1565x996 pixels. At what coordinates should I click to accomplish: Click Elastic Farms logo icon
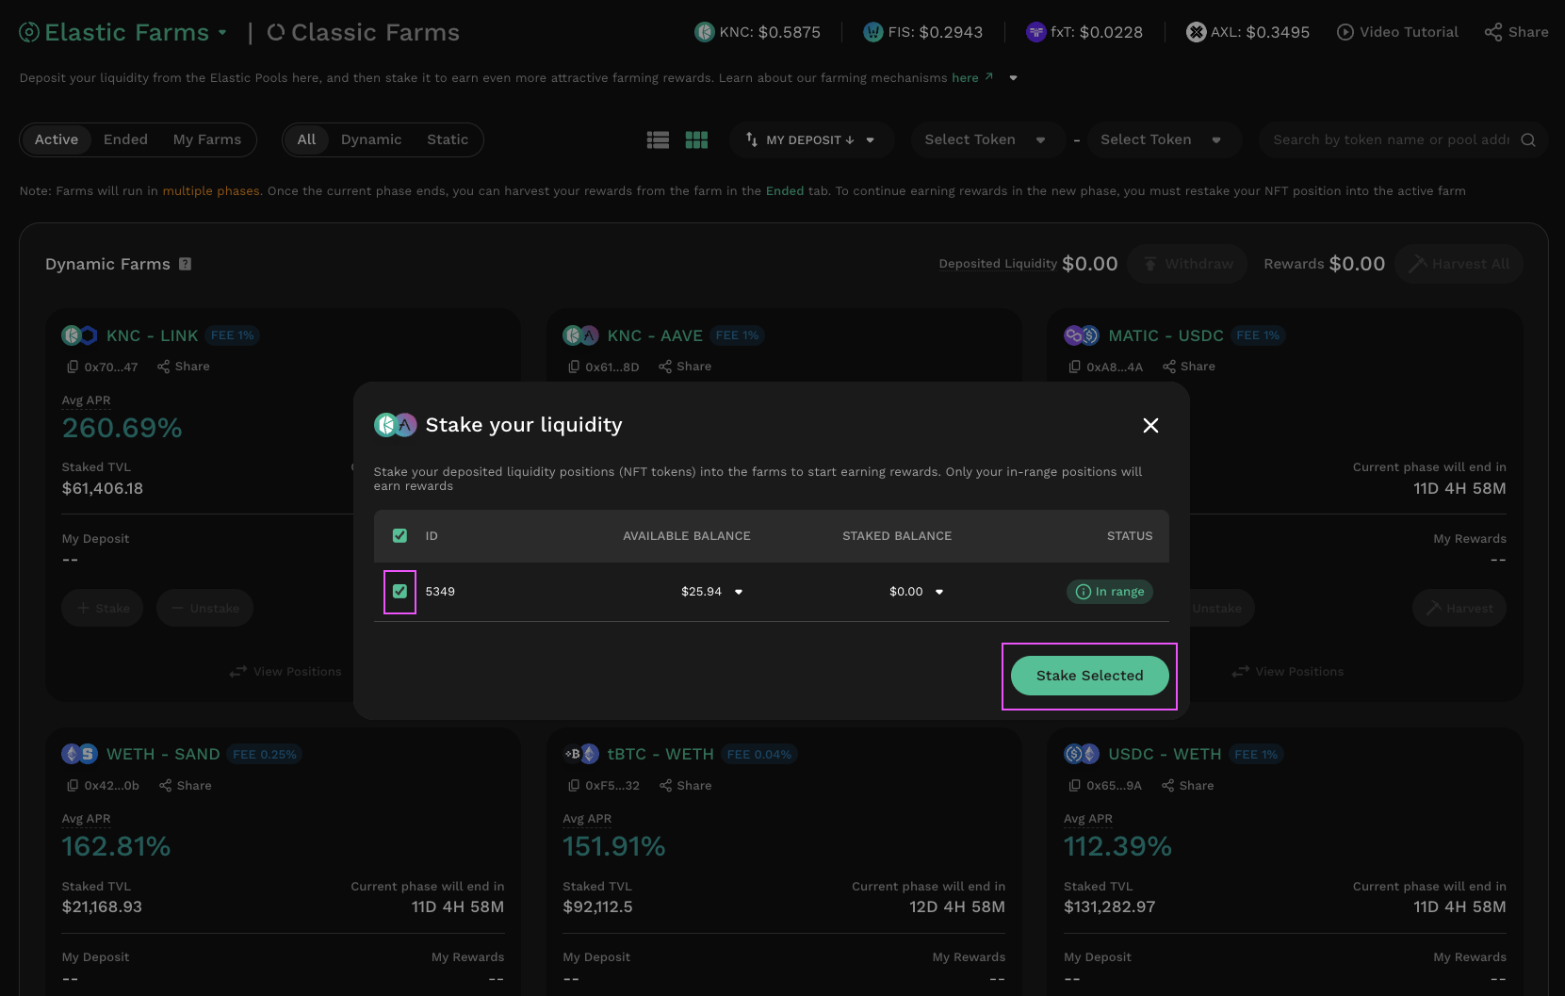click(x=29, y=32)
